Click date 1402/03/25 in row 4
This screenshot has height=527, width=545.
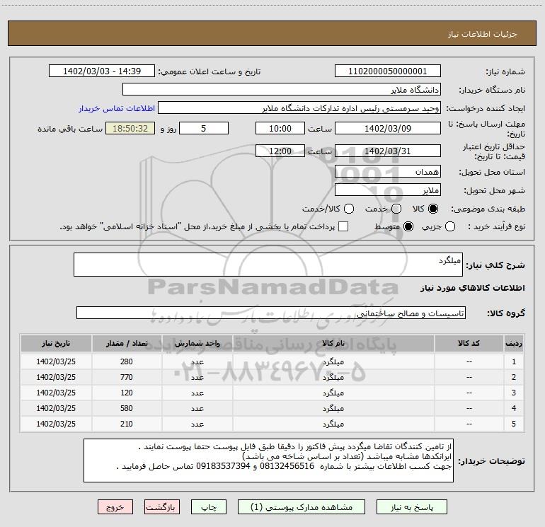[56, 408]
